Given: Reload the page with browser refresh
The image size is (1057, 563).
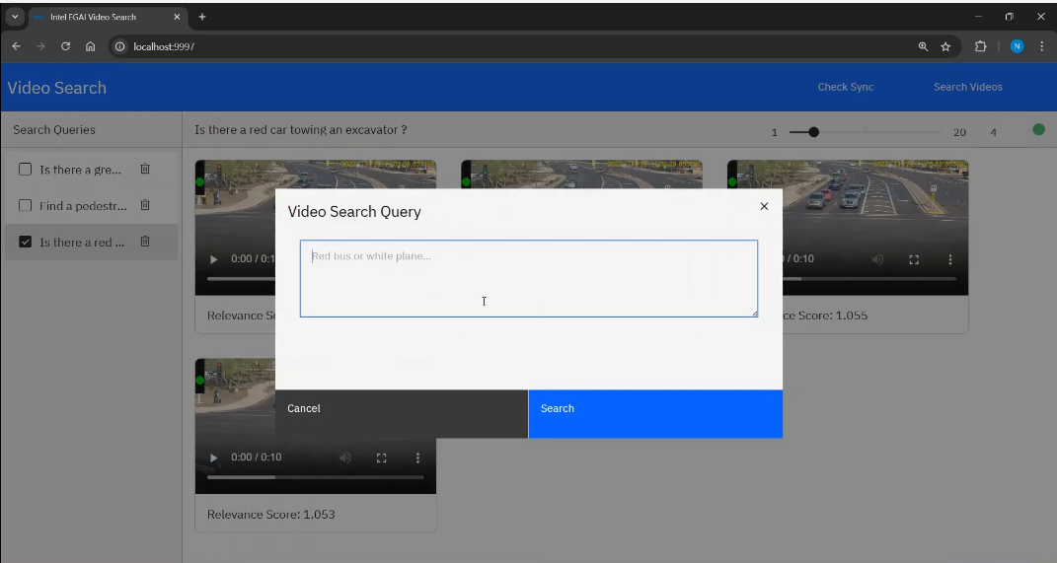Looking at the screenshot, I should (65, 46).
